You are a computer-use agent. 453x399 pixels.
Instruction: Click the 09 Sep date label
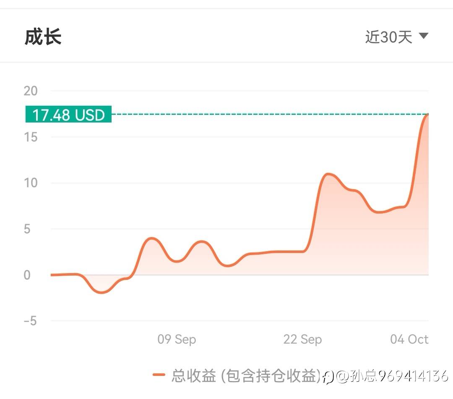177,339
